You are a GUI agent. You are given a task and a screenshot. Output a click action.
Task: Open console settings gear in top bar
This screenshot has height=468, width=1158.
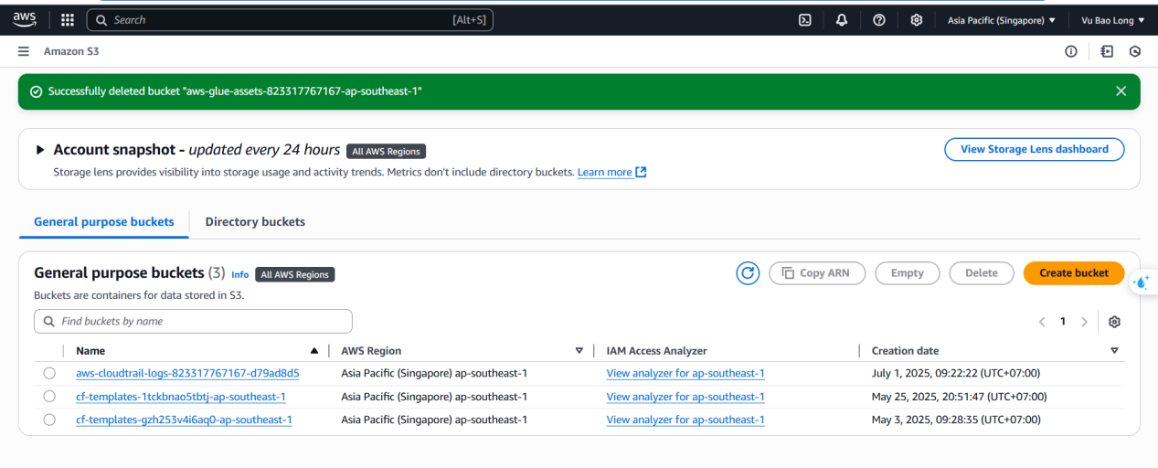917,20
